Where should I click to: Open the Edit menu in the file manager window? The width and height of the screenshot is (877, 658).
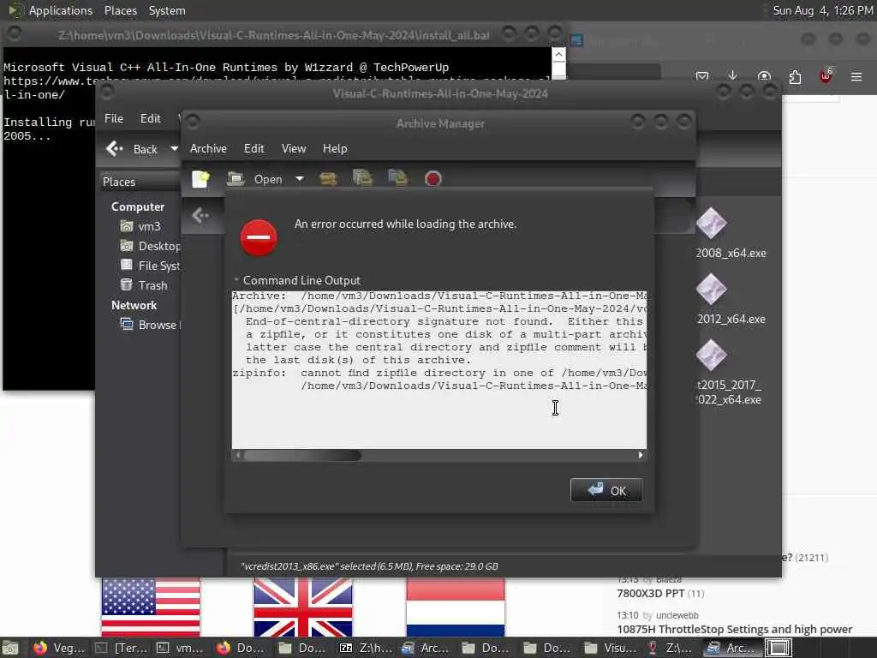pyautogui.click(x=150, y=118)
